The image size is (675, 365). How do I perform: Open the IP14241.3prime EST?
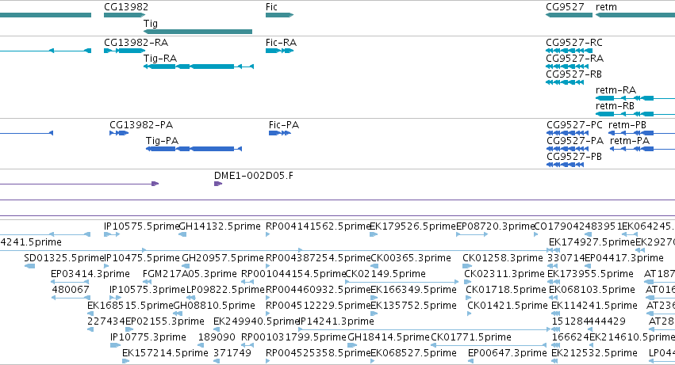click(x=424, y=329)
